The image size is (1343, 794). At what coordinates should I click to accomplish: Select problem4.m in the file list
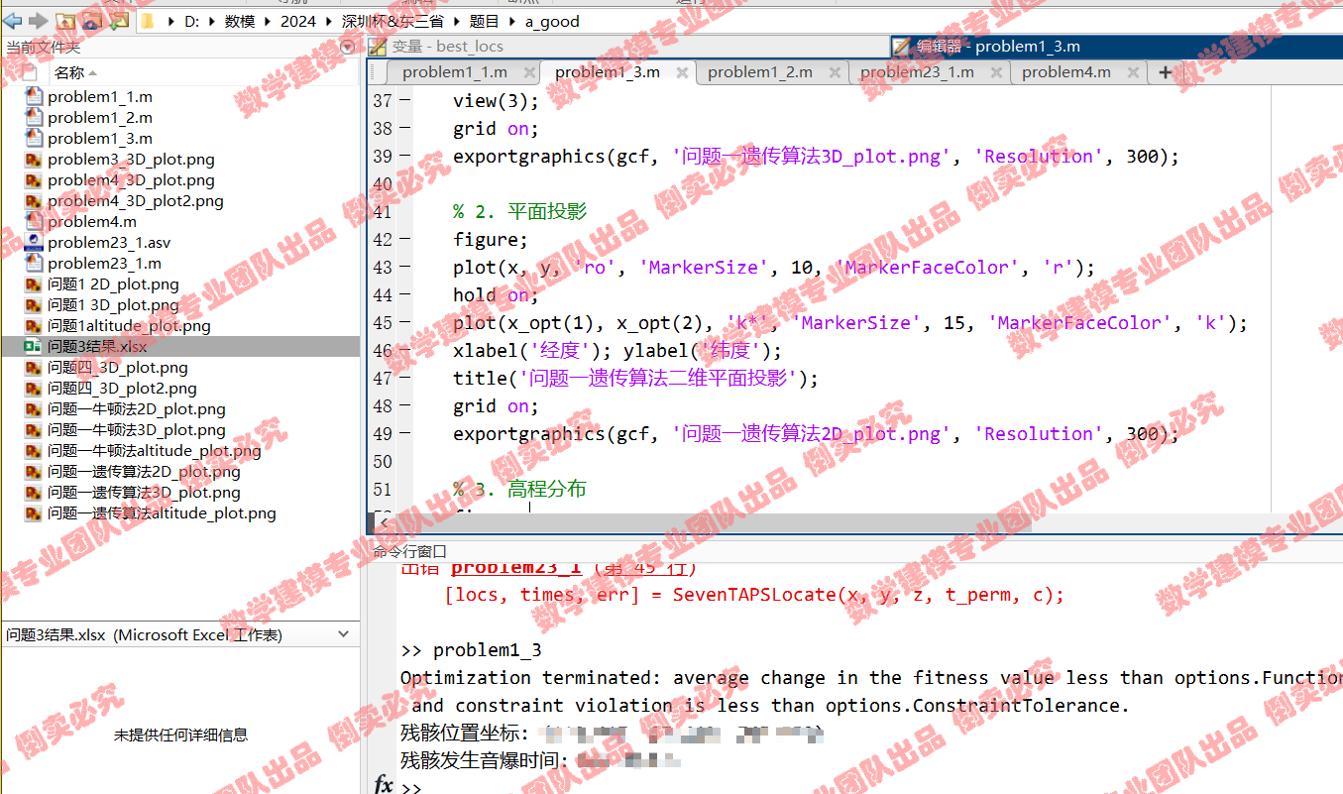pyautogui.click(x=92, y=222)
